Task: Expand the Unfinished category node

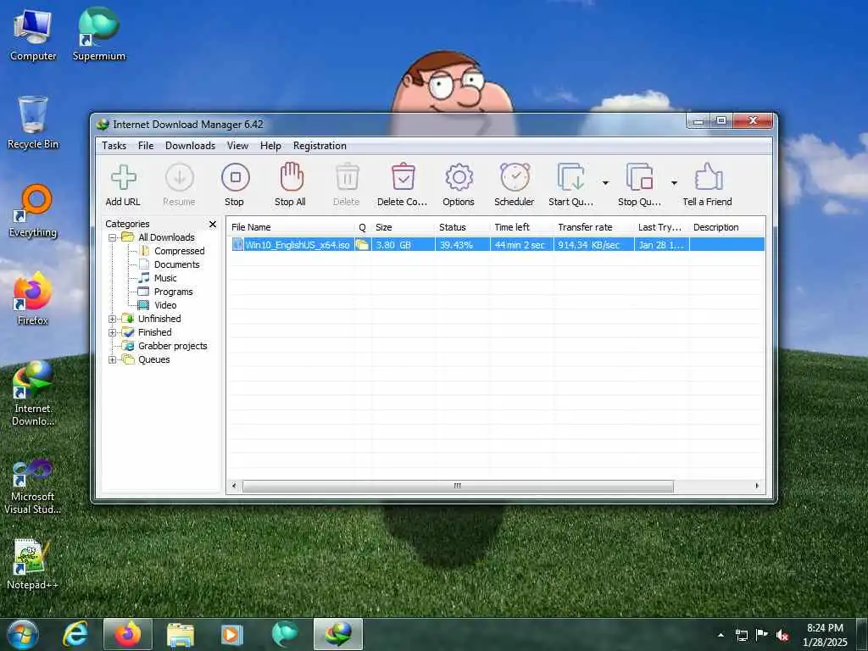Action: pyautogui.click(x=113, y=319)
